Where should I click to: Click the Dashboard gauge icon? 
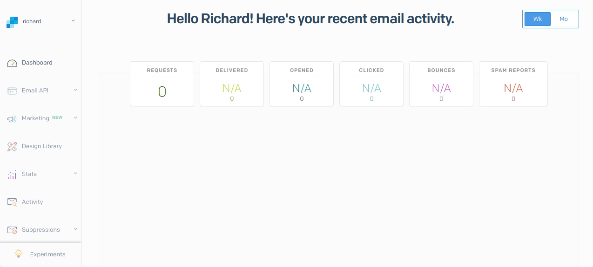[12, 63]
